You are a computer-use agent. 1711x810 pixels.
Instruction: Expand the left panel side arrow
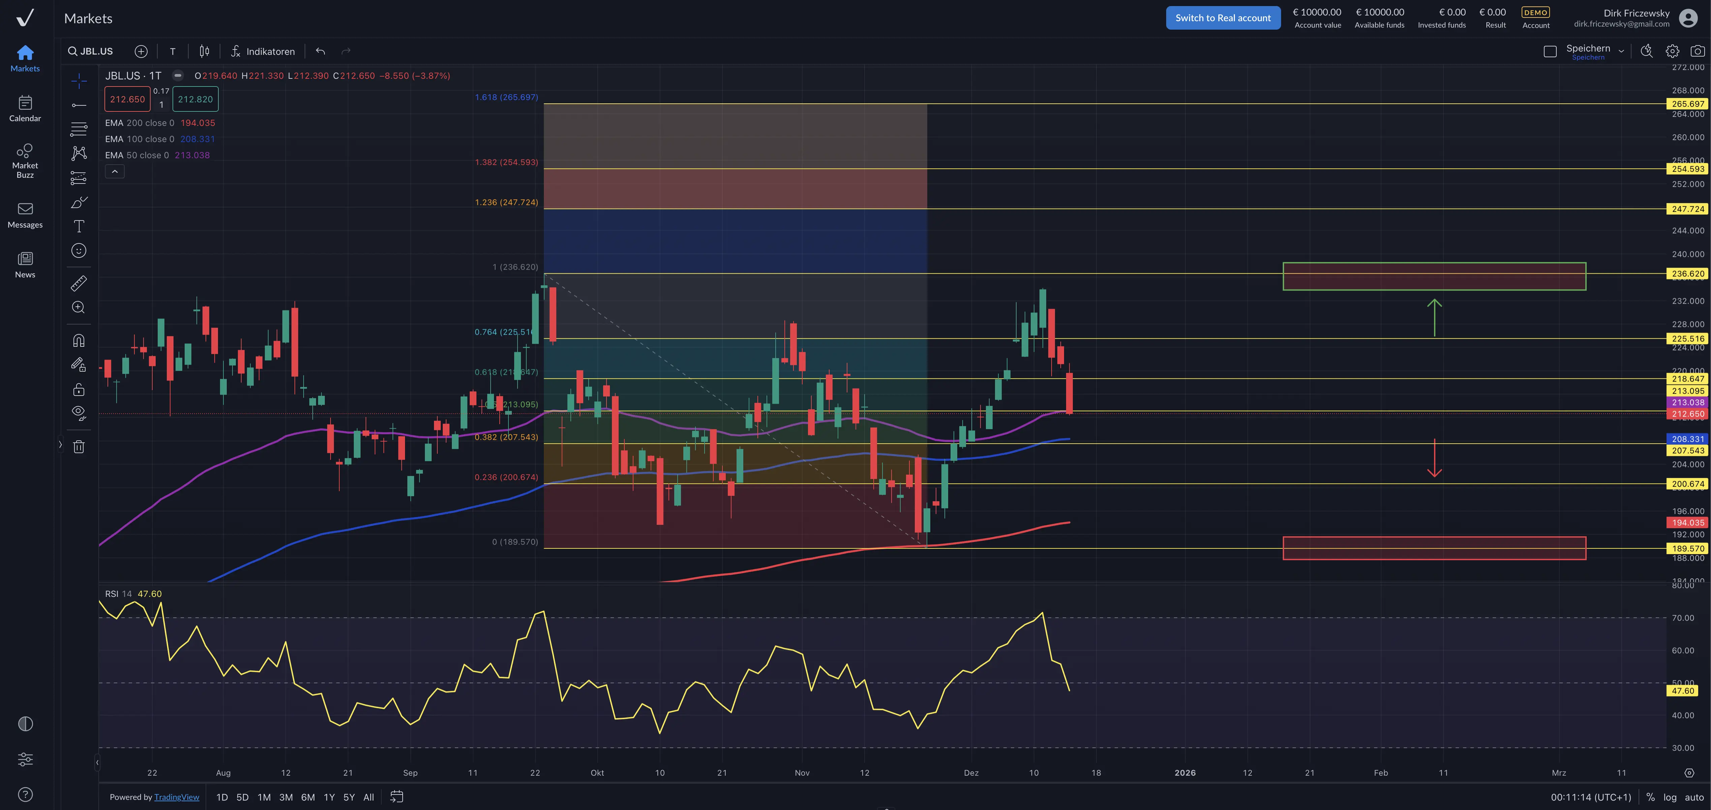coord(60,444)
